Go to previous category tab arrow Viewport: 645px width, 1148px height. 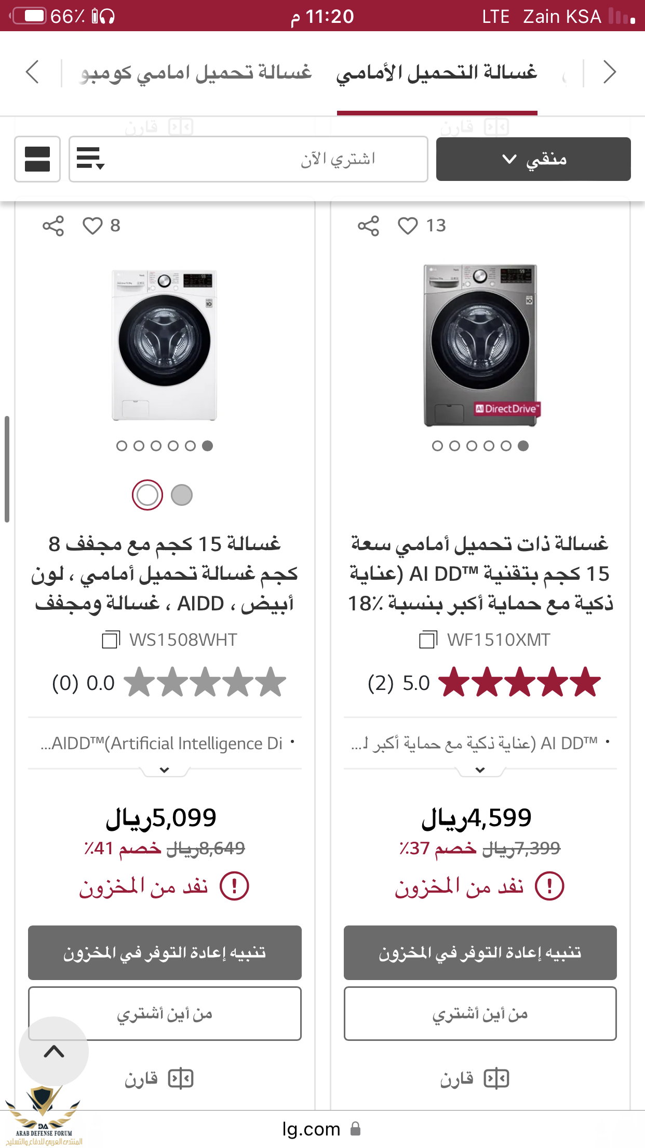[x=32, y=72]
